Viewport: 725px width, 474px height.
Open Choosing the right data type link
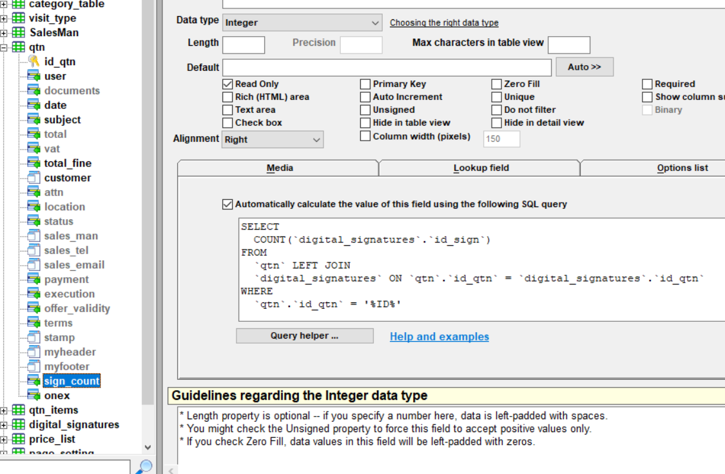click(444, 23)
